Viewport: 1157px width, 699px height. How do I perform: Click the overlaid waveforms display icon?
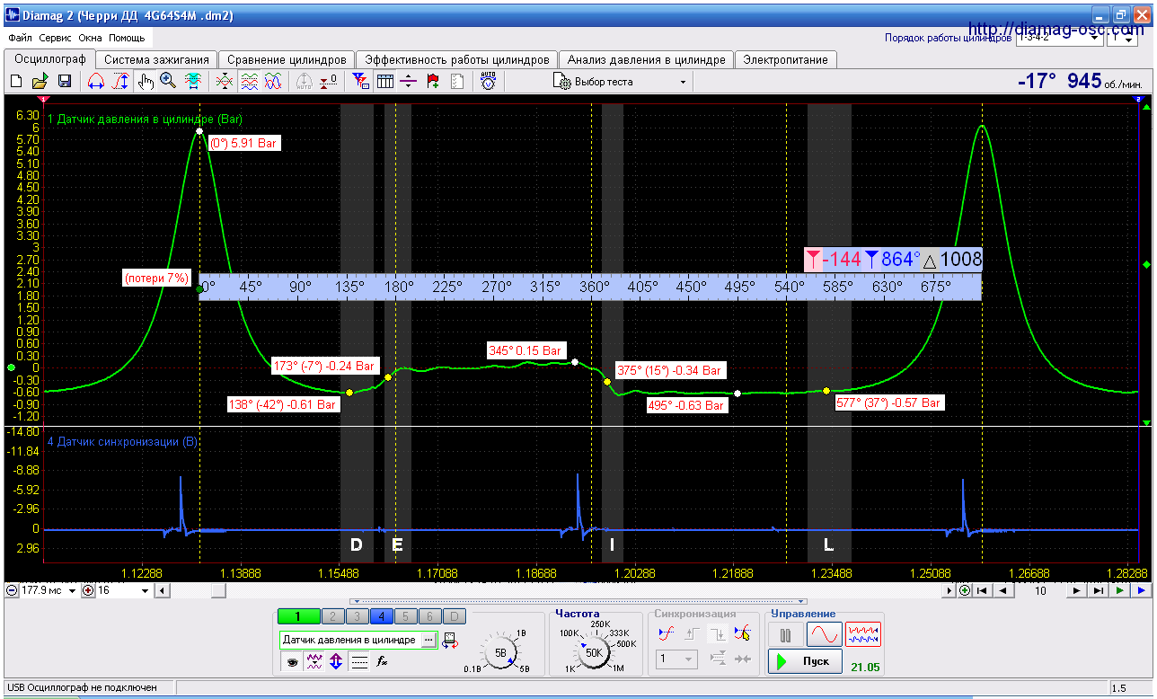click(273, 82)
